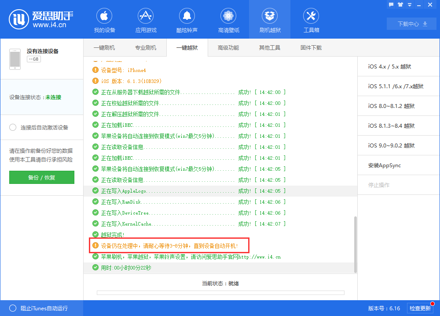Switch to 其他工具 tab
The image size is (440, 316).
[270, 47]
